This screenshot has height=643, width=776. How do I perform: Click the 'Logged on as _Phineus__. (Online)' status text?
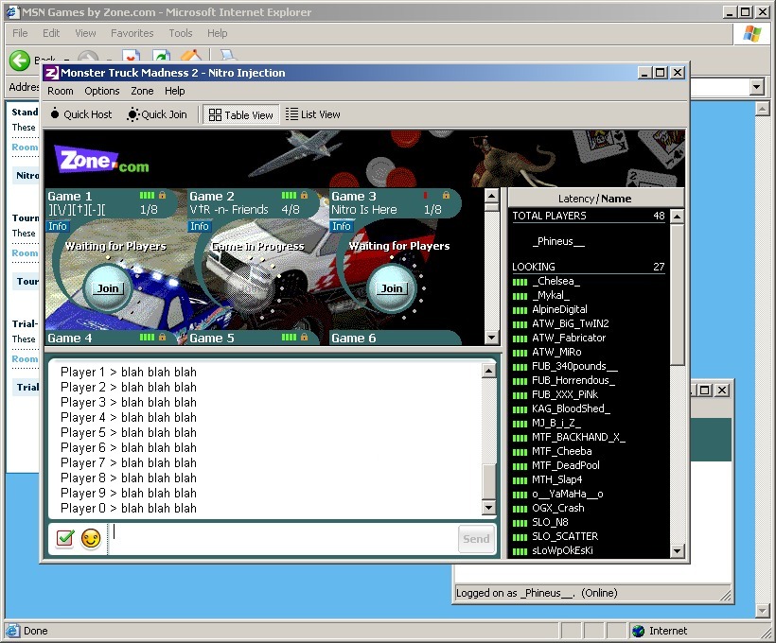[537, 593]
